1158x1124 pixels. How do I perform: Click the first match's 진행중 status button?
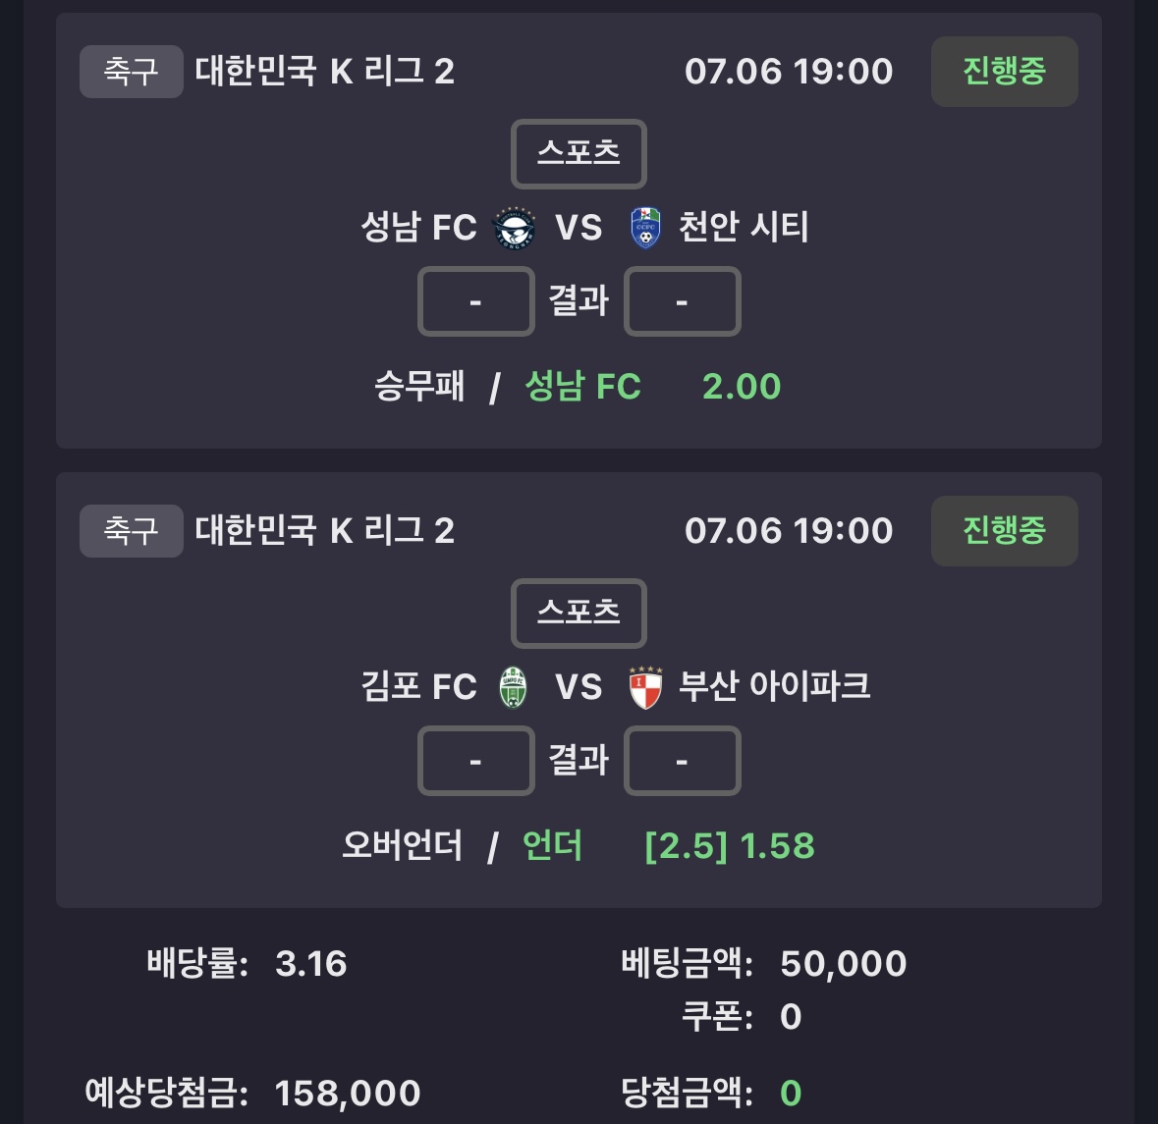1005,72
